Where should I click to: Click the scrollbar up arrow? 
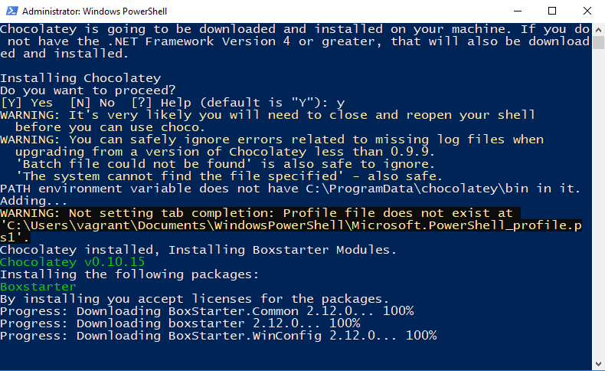click(x=598, y=29)
